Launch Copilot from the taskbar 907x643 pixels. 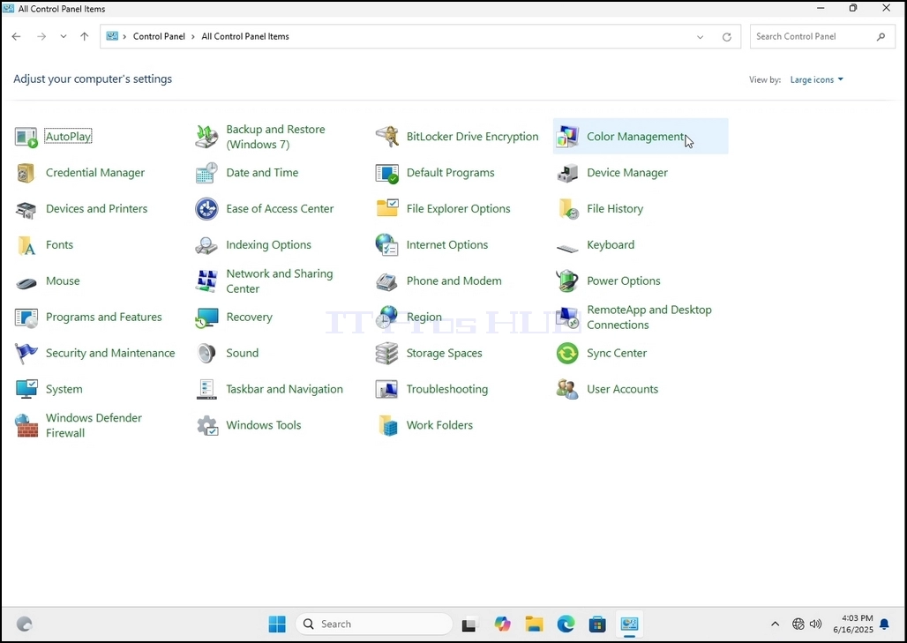[502, 624]
